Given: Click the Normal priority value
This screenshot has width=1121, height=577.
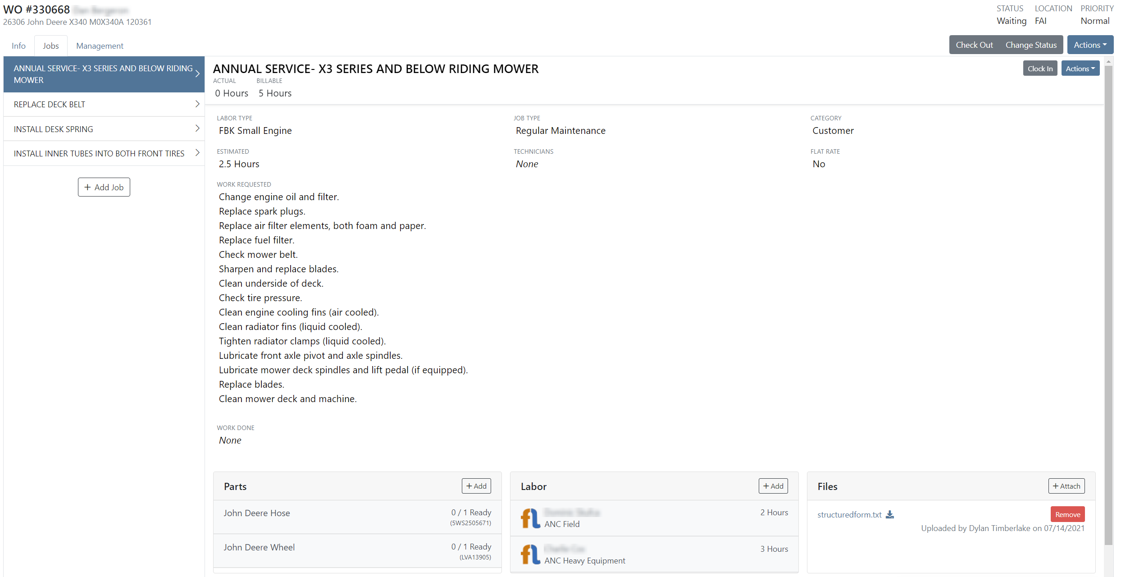Looking at the screenshot, I should tap(1095, 21).
